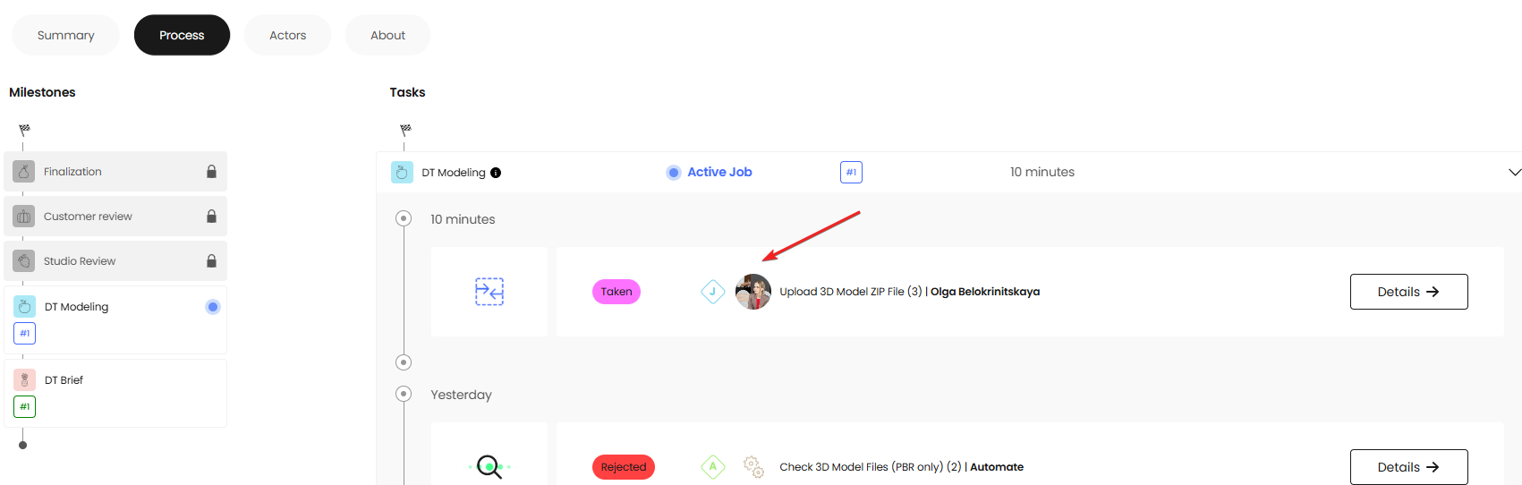This screenshot has width=1522, height=485.
Task: Click the green #1 badge under DT Brief
Action: 25,406
